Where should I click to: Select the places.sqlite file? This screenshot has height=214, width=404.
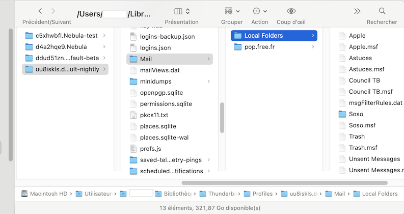coord(170,126)
